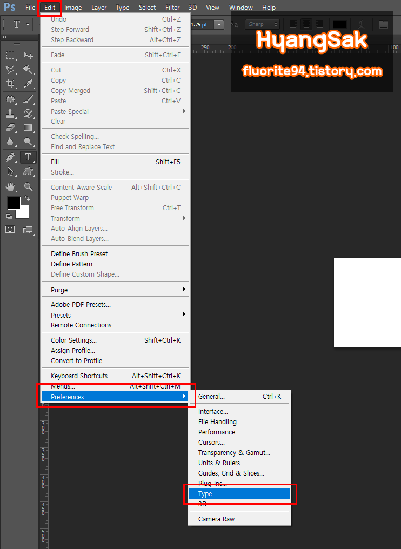The height and width of the screenshot is (549, 401).
Task: Select the Gradient tool
Action: (x=28, y=128)
